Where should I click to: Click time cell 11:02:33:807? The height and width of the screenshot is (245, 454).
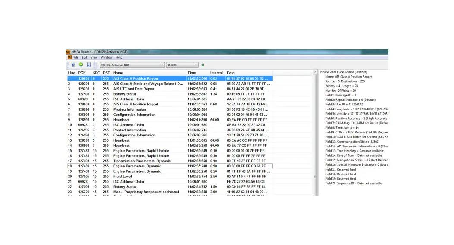coord(197,94)
